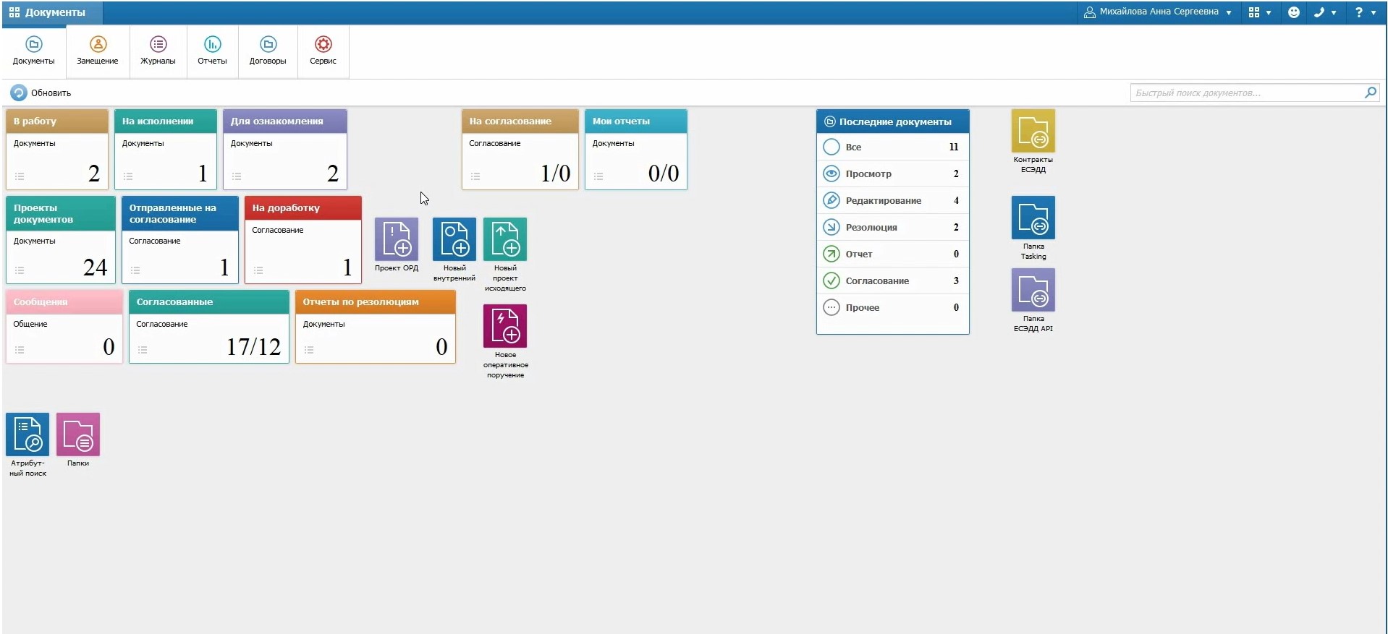Open the Сервис section
This screenshot has height=634, width=1388.
click(x=323, y=51)
